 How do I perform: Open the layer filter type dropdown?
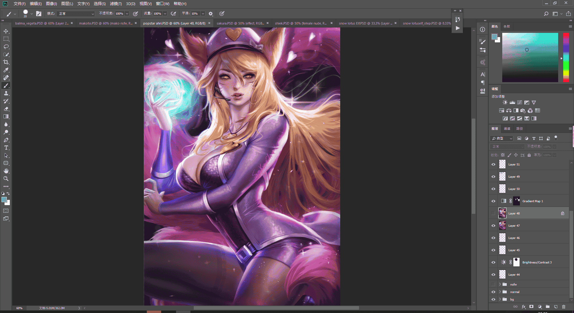(x=502, y=138)
